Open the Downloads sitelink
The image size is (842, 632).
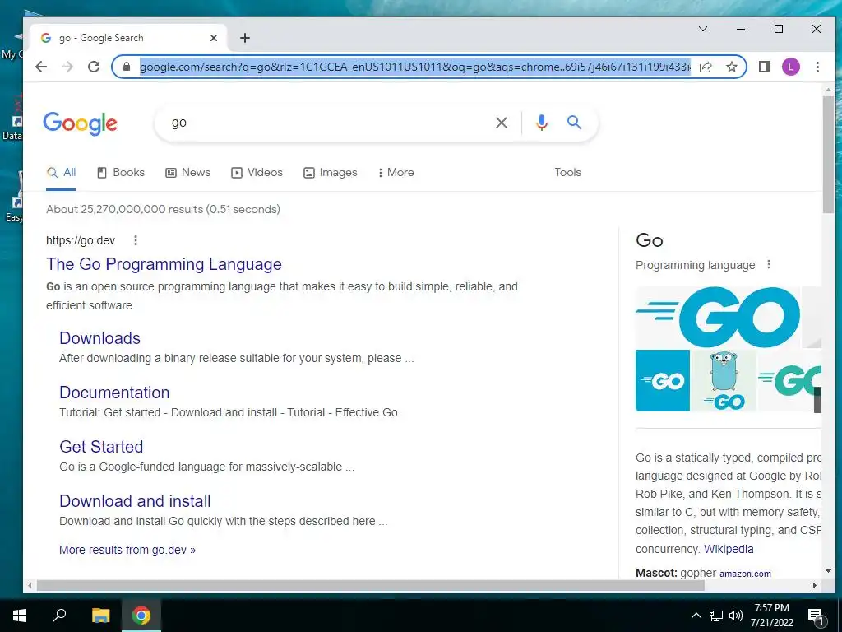[x=99, y=338]
